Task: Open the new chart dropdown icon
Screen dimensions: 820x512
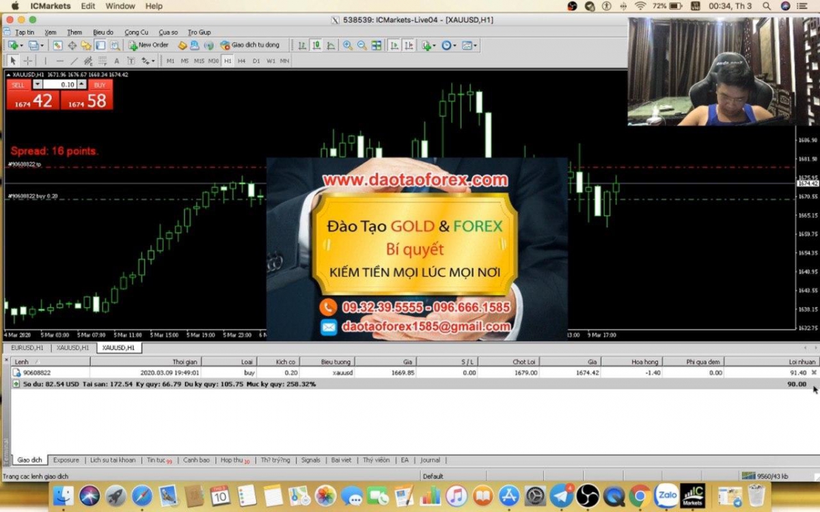Action: [x=15, y=45]
